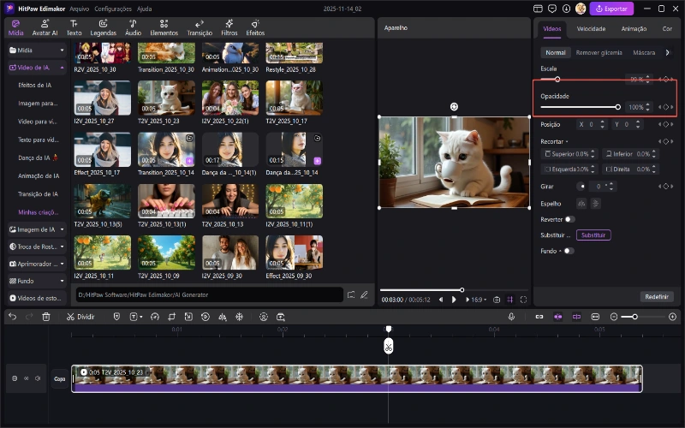Select the crop tool in timeline toolbar
The height and width of the screenshot is (428, 685).
click(x=172, y=317)
